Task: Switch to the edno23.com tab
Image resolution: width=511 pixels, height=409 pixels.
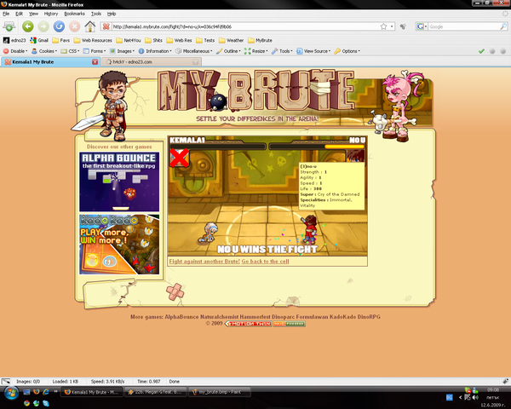Action: click(x=152, y=62)
